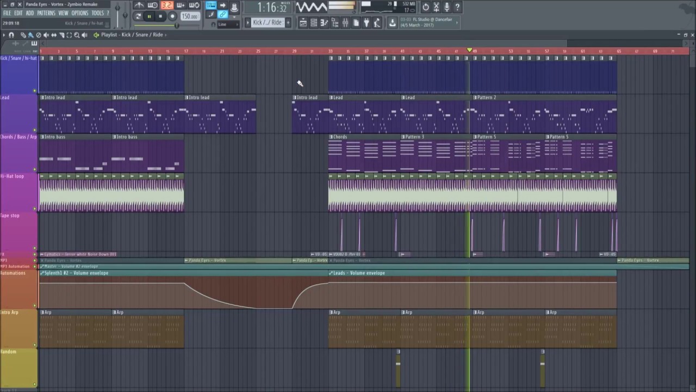Pause playback with the pause button
The image size is (696, 392).
tap(149, 16)
